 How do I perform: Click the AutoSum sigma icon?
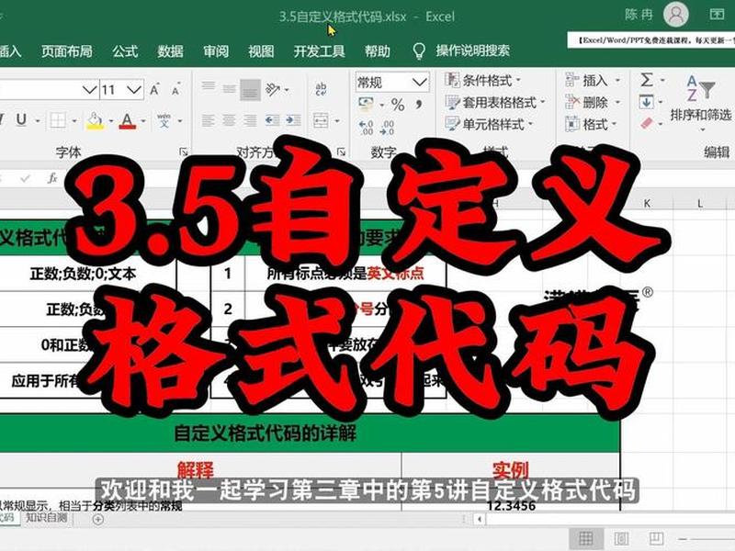pyautogui.click(x=647, y=80)
